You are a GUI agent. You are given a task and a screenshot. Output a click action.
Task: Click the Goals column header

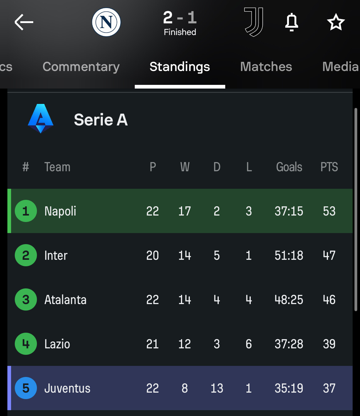point(289,167)
